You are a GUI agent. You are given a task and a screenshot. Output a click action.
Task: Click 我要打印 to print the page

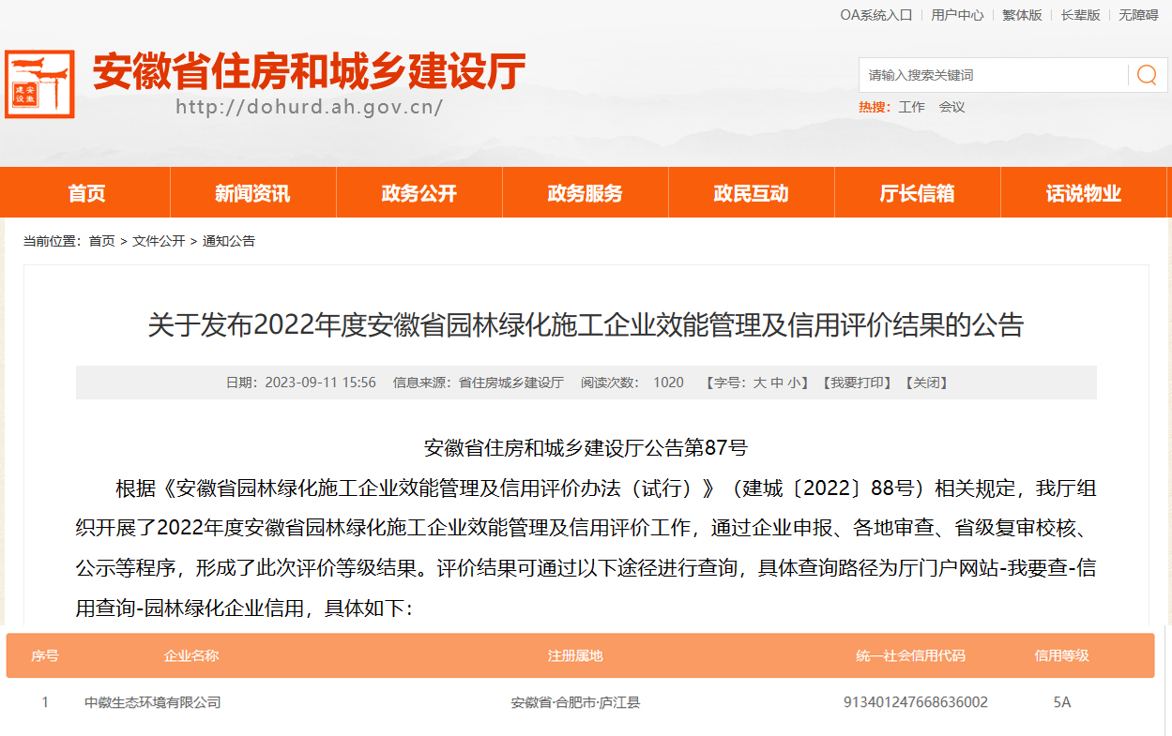(x=855, y=383)
